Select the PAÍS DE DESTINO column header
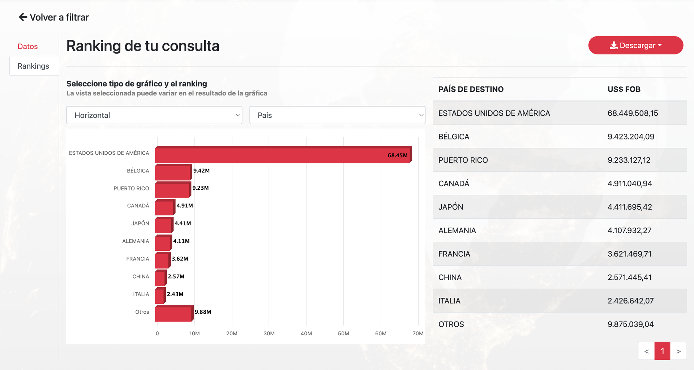 point(471,89)
